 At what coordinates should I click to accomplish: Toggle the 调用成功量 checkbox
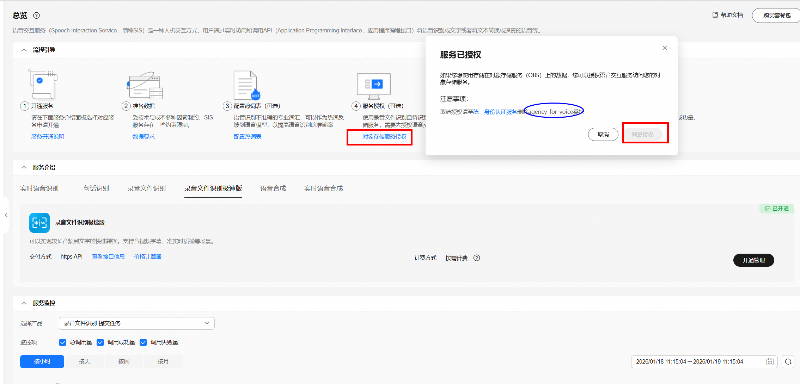[x=100, y=342]
